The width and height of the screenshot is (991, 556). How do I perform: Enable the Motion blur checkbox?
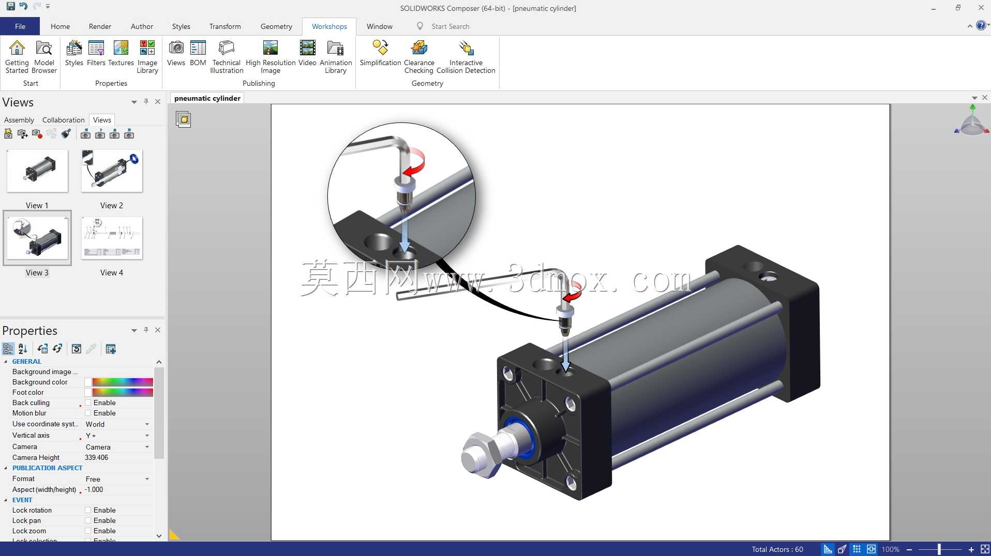pos(88,413)
